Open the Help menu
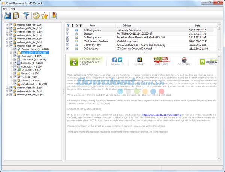Image resolution: width=225 pixels, height=172 pixels. point(13,9)
